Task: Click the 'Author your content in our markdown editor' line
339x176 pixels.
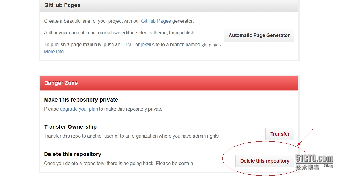Action: click(120, 33)
